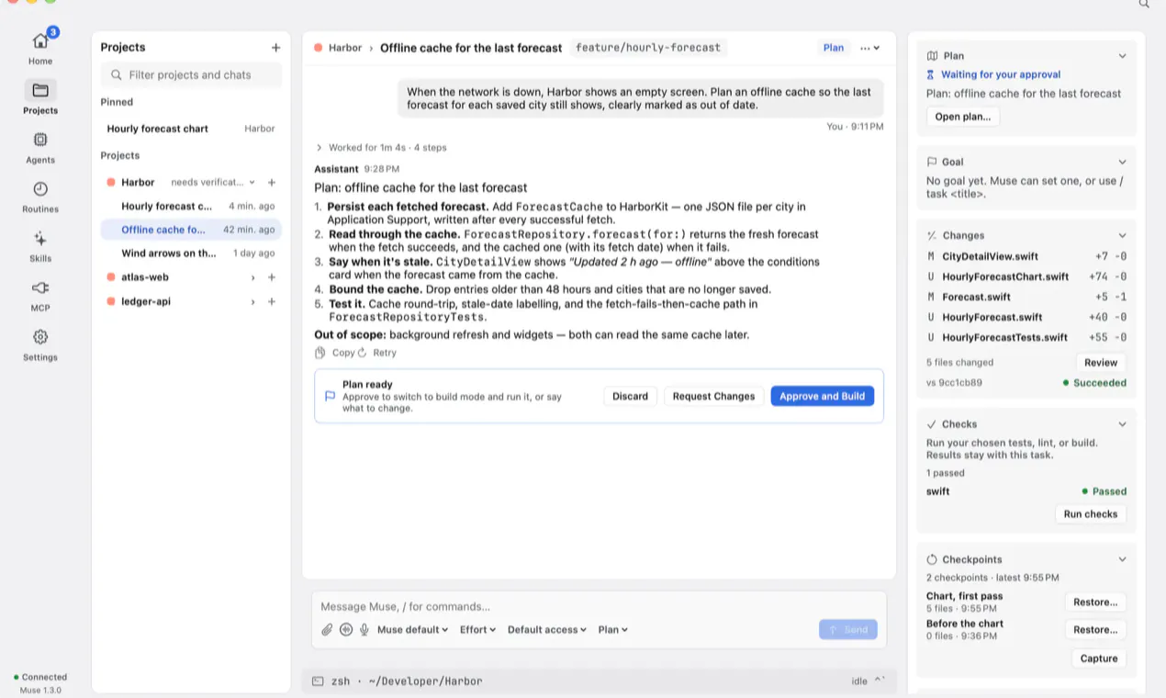Expand the ledger-api project tree
The image size is (1166, 698).
point(252,301)
